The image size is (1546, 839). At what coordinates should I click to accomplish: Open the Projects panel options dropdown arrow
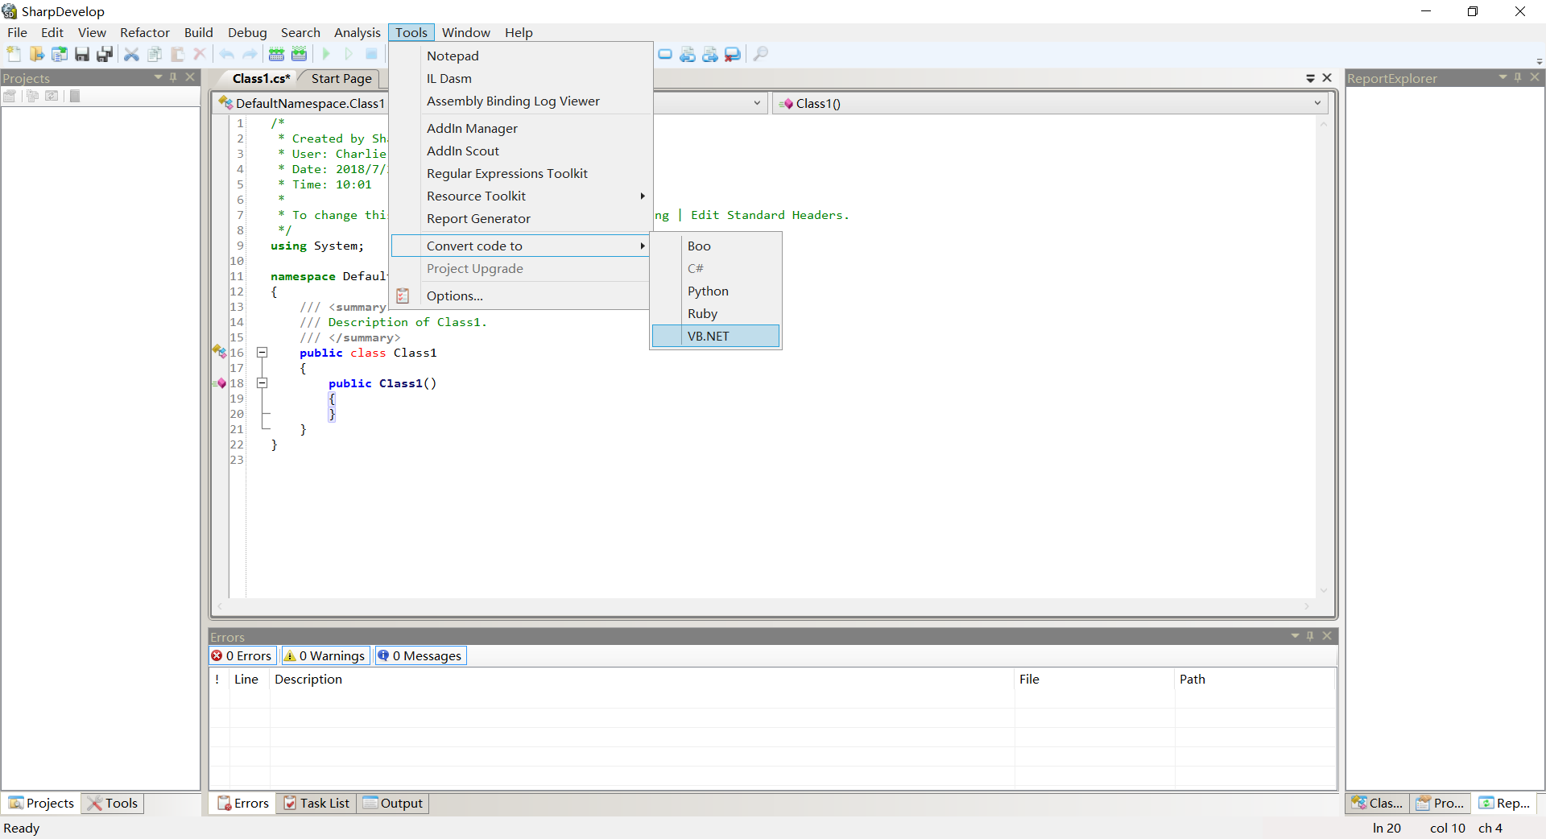pos(159,77)
